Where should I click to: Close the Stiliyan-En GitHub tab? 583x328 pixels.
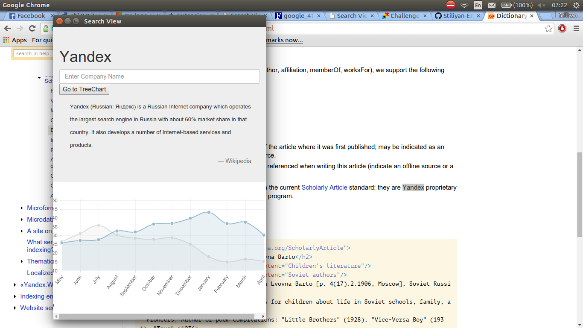pos(478,16)
